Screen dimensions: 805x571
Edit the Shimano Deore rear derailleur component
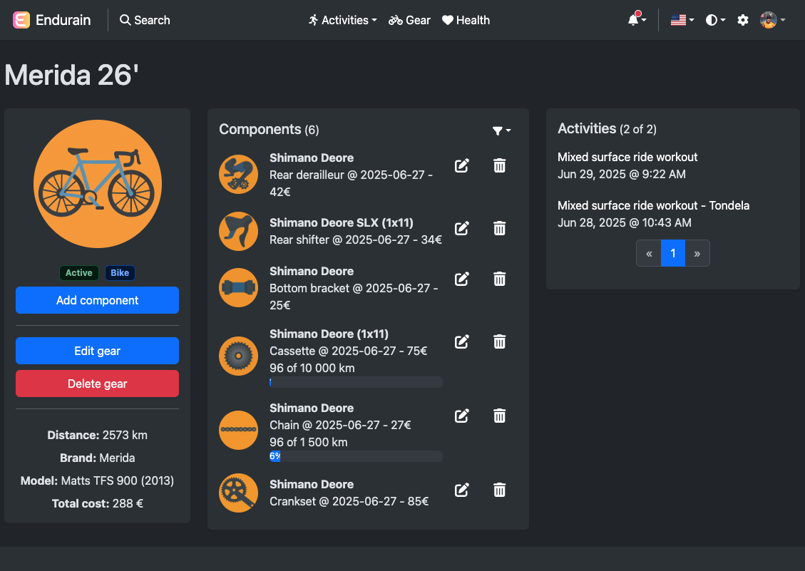pyautogui.click(x=461, y=165)
